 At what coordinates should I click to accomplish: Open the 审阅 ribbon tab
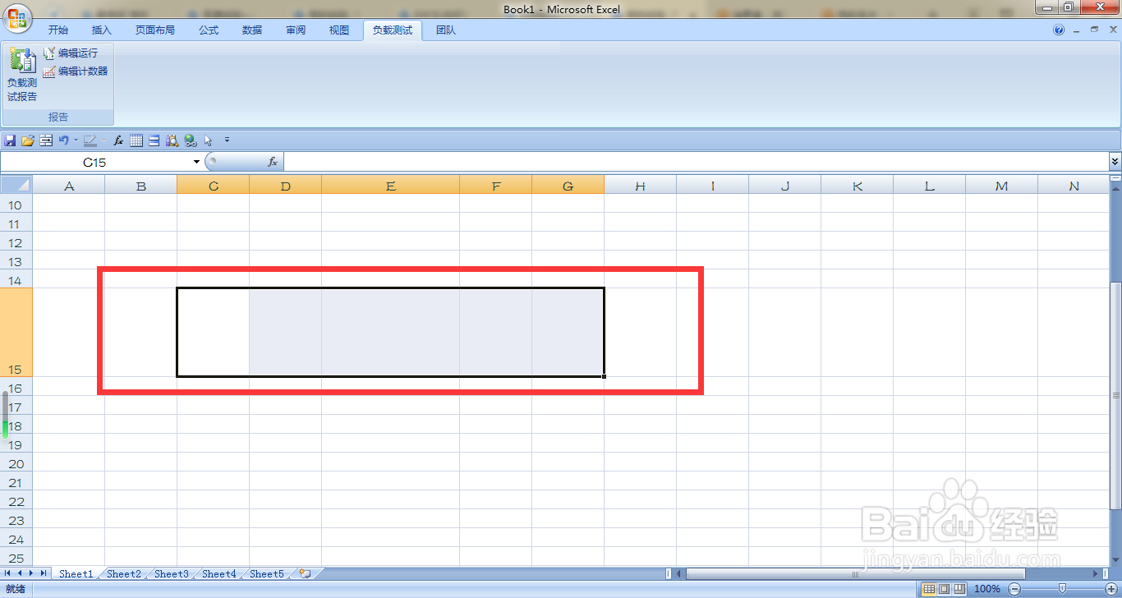tap(296, 30)
